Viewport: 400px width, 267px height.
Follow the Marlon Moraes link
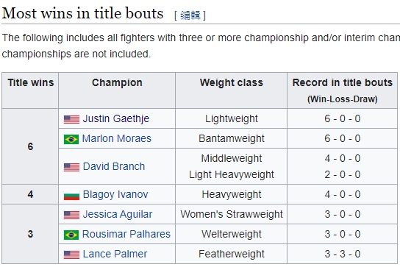117,138
